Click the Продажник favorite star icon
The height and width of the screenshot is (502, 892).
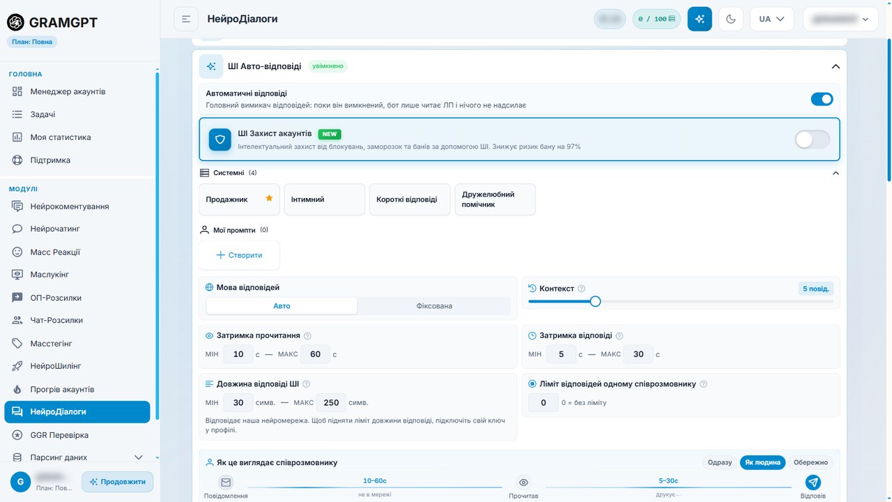coord(269,199)
